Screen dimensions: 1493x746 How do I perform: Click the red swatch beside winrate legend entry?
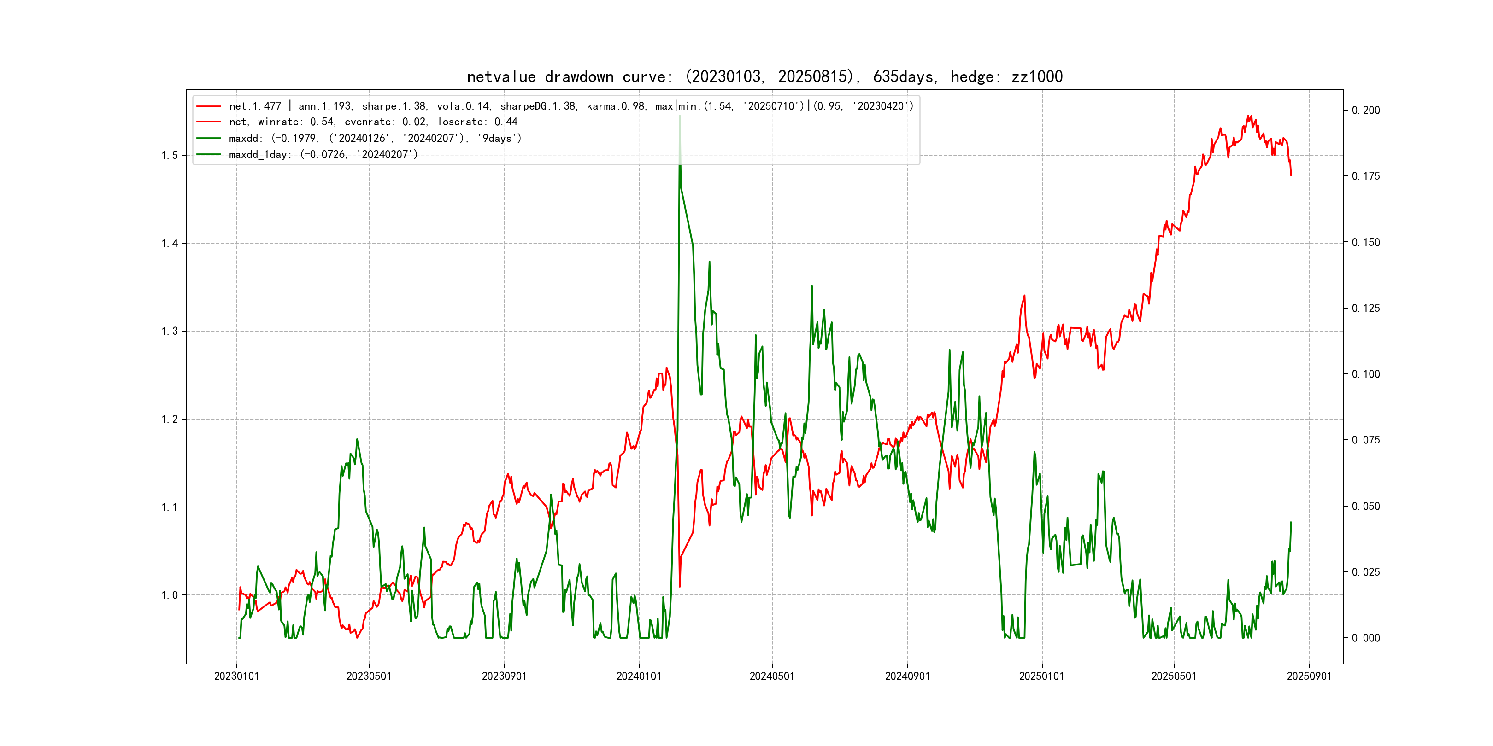pos(209,122)
